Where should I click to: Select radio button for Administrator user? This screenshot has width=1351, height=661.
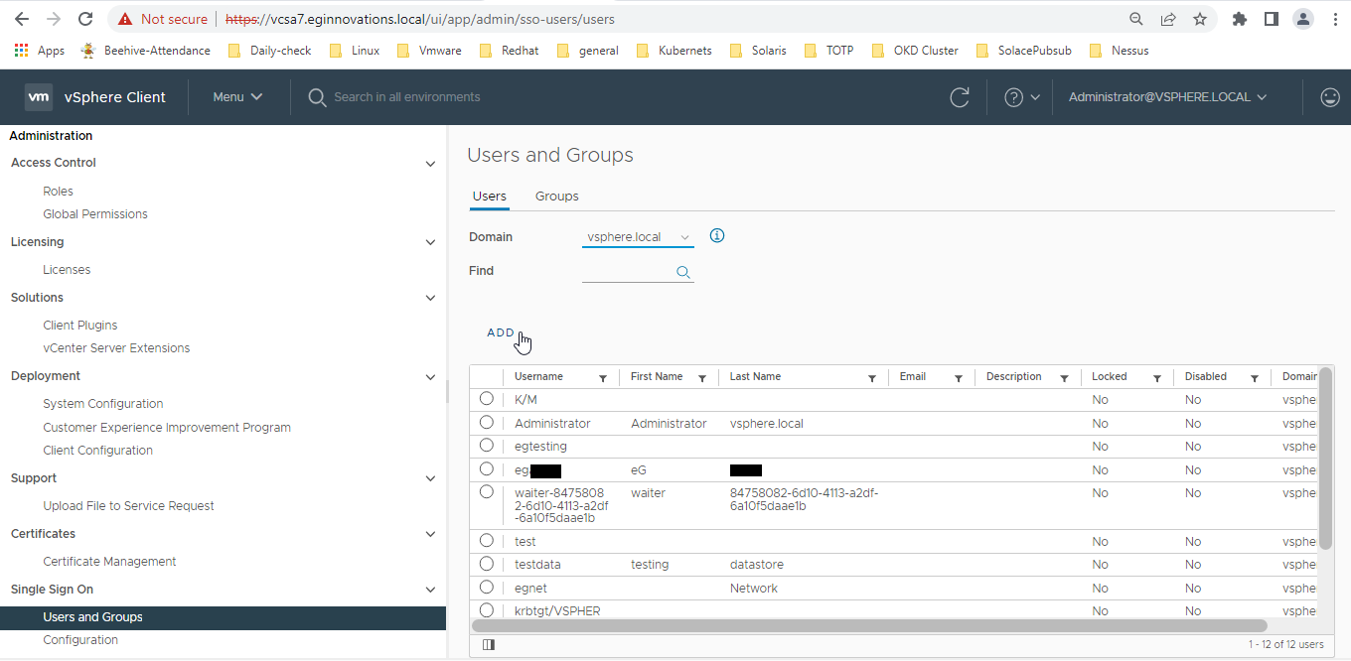pyautogui.click(x=486, y=422)
